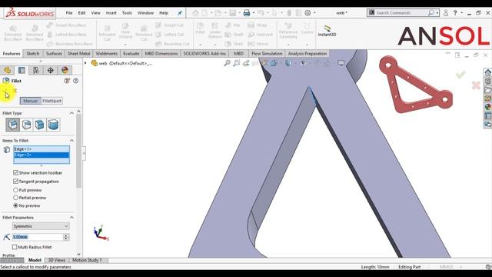Open the Edit menu
492x277 pixels.
coord(81,13)
